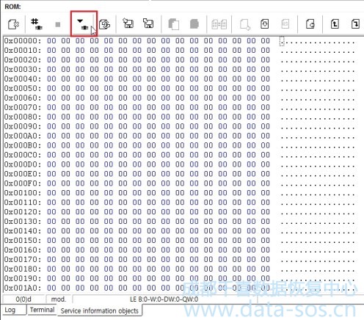Click the address label 0x00040:
Viewport: 364px width, 320px height.
(23, 79)
